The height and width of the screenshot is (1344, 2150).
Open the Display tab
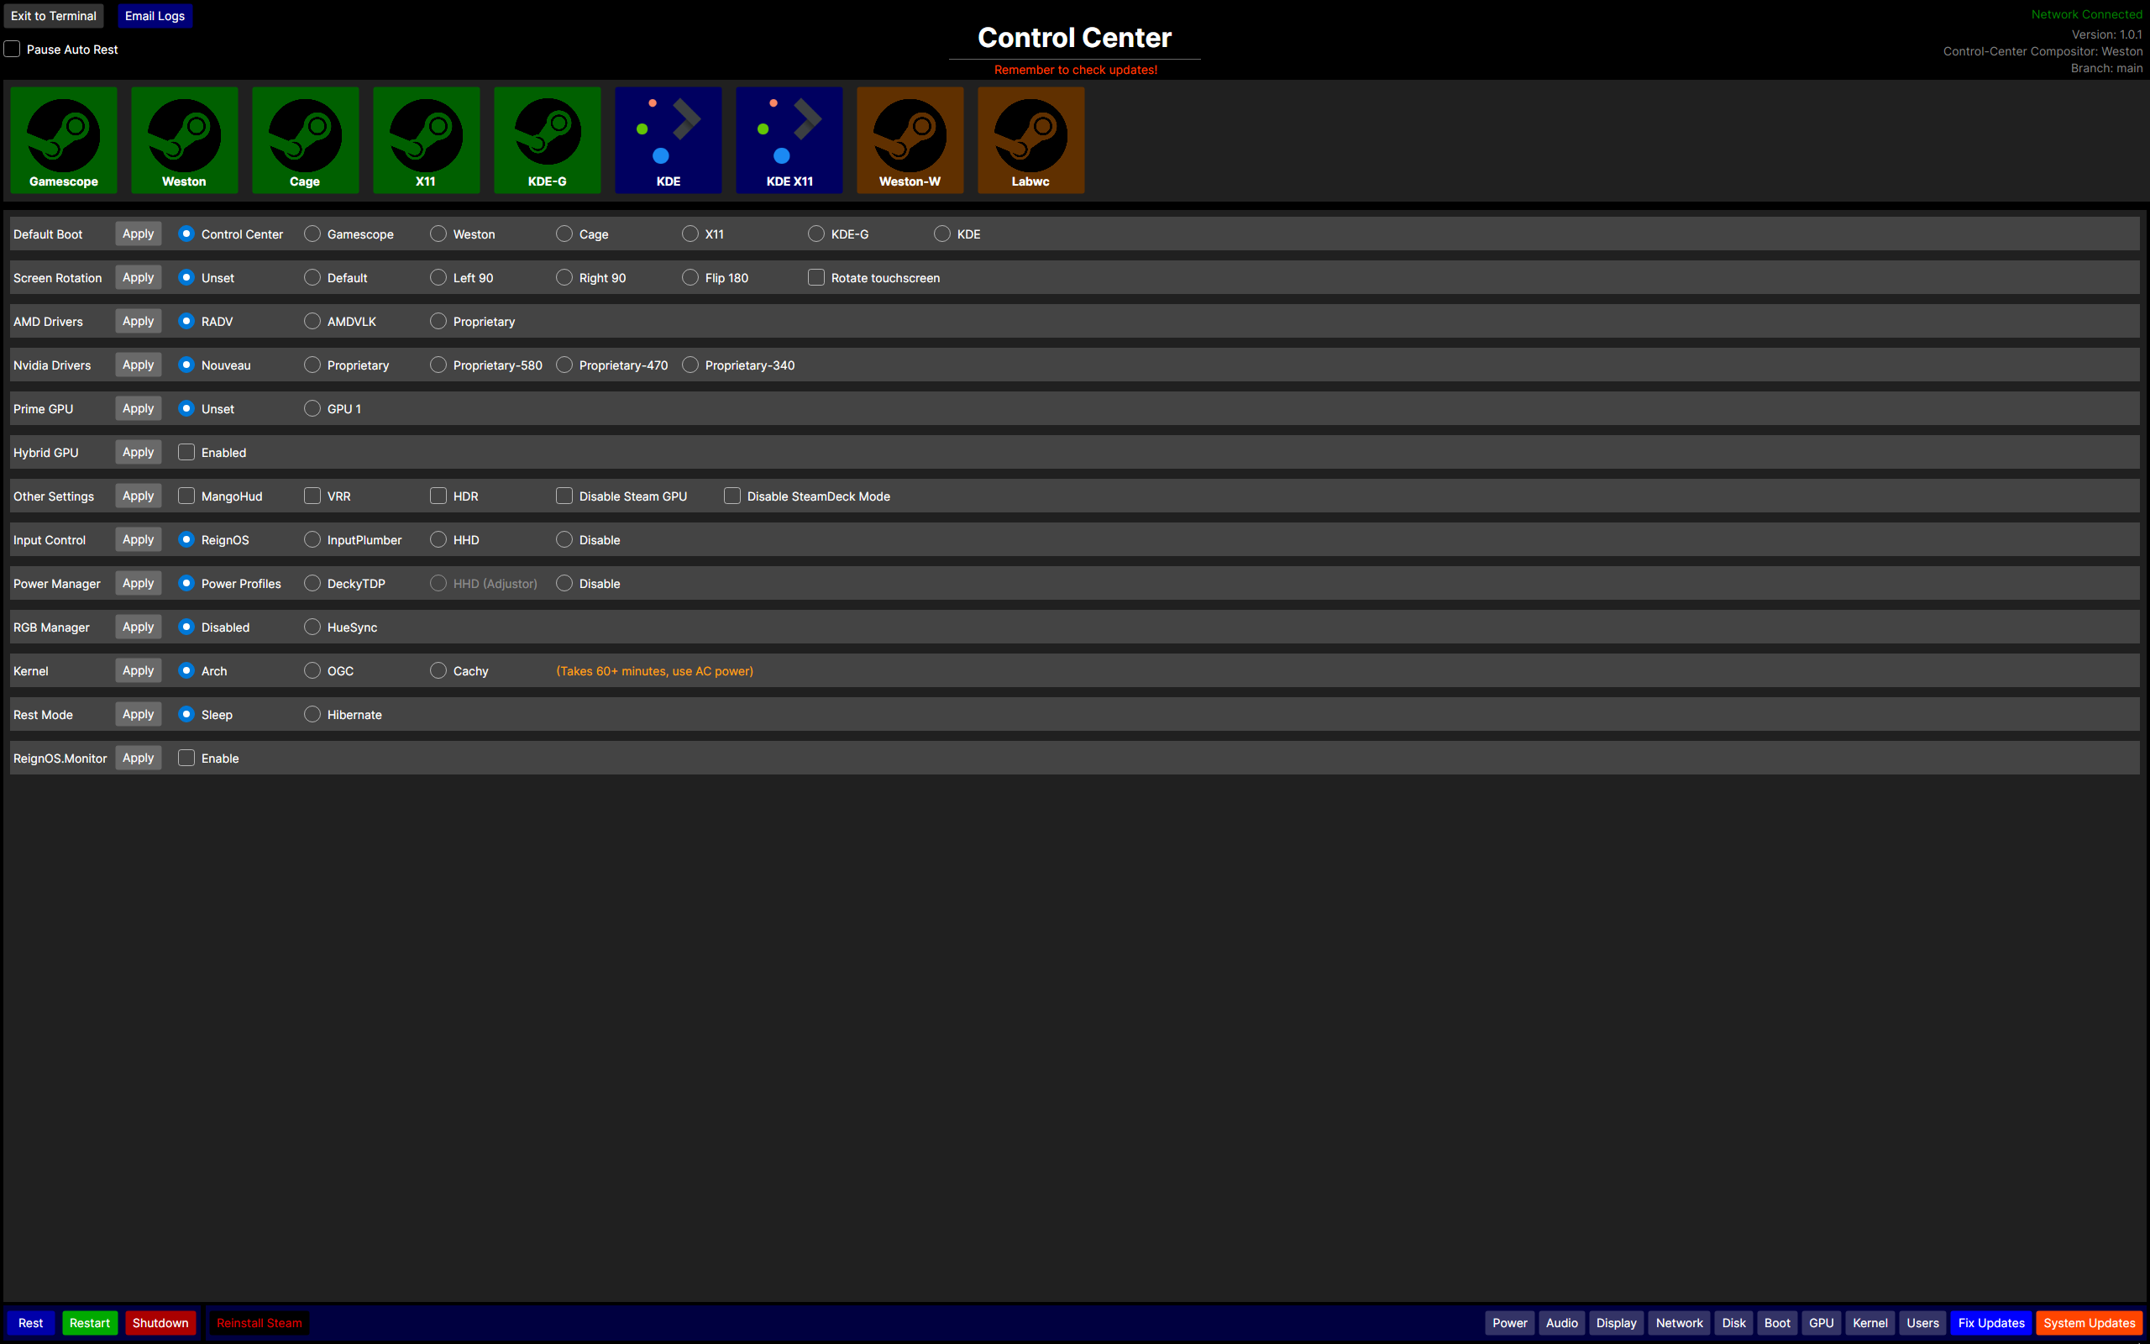[x=1616, y=1323]
